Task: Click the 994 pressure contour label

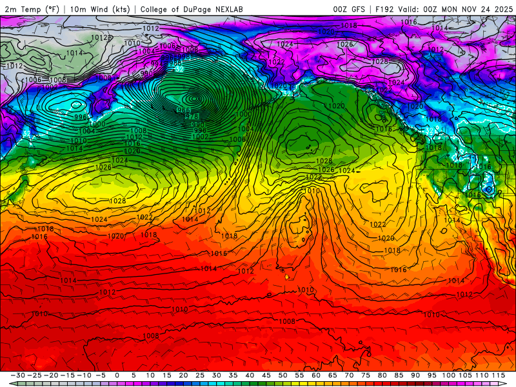Action: pyautogui.click(x=157, y=64)
